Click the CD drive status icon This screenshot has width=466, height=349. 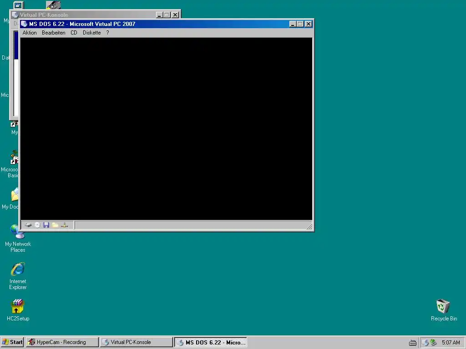pyautogui.click(x=37, y=225)
